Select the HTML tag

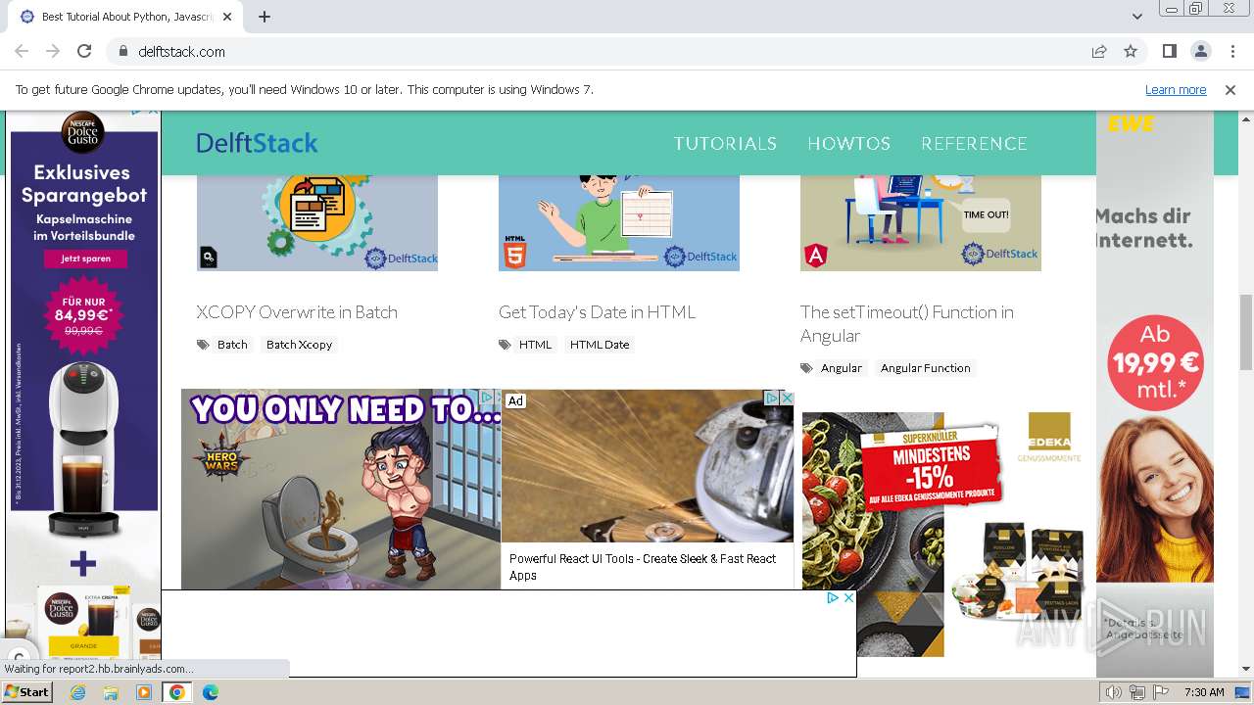[535, 345]
